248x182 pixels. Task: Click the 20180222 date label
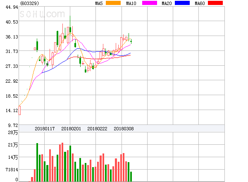[x=97, y=129]
